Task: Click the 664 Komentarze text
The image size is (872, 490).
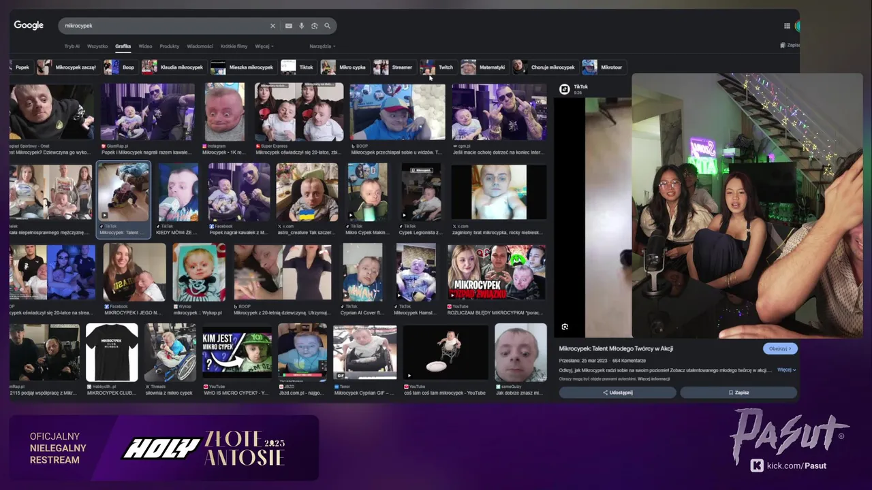Action: pos(627,360)
